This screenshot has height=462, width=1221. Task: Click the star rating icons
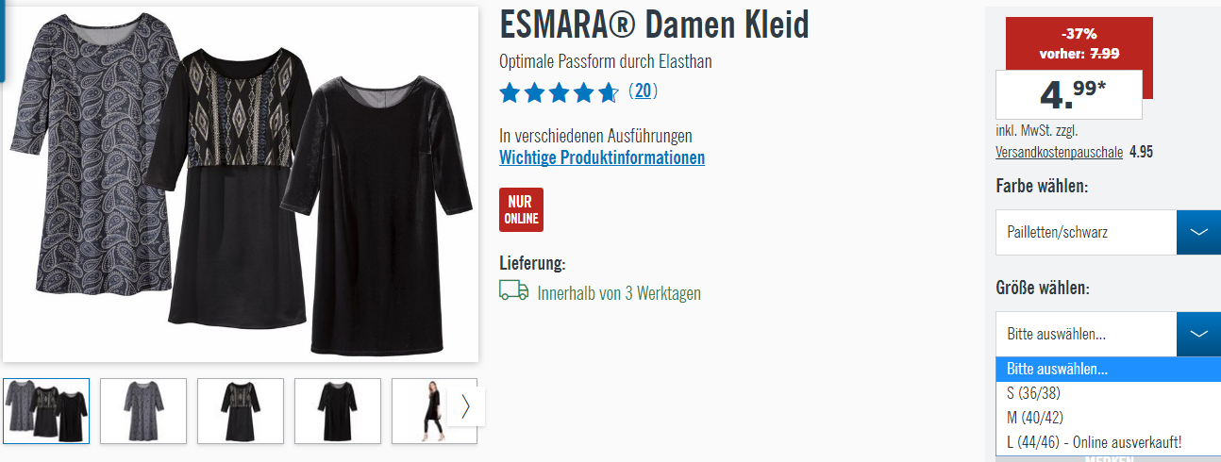(x=559, y=92)
